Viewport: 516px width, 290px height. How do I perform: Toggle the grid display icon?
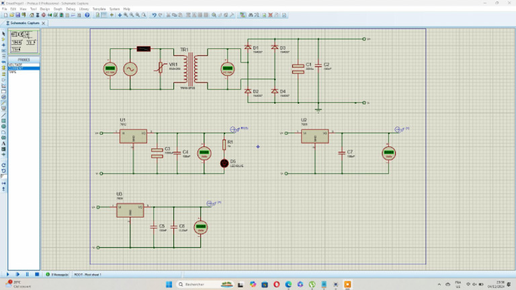[x=104, y=15]
